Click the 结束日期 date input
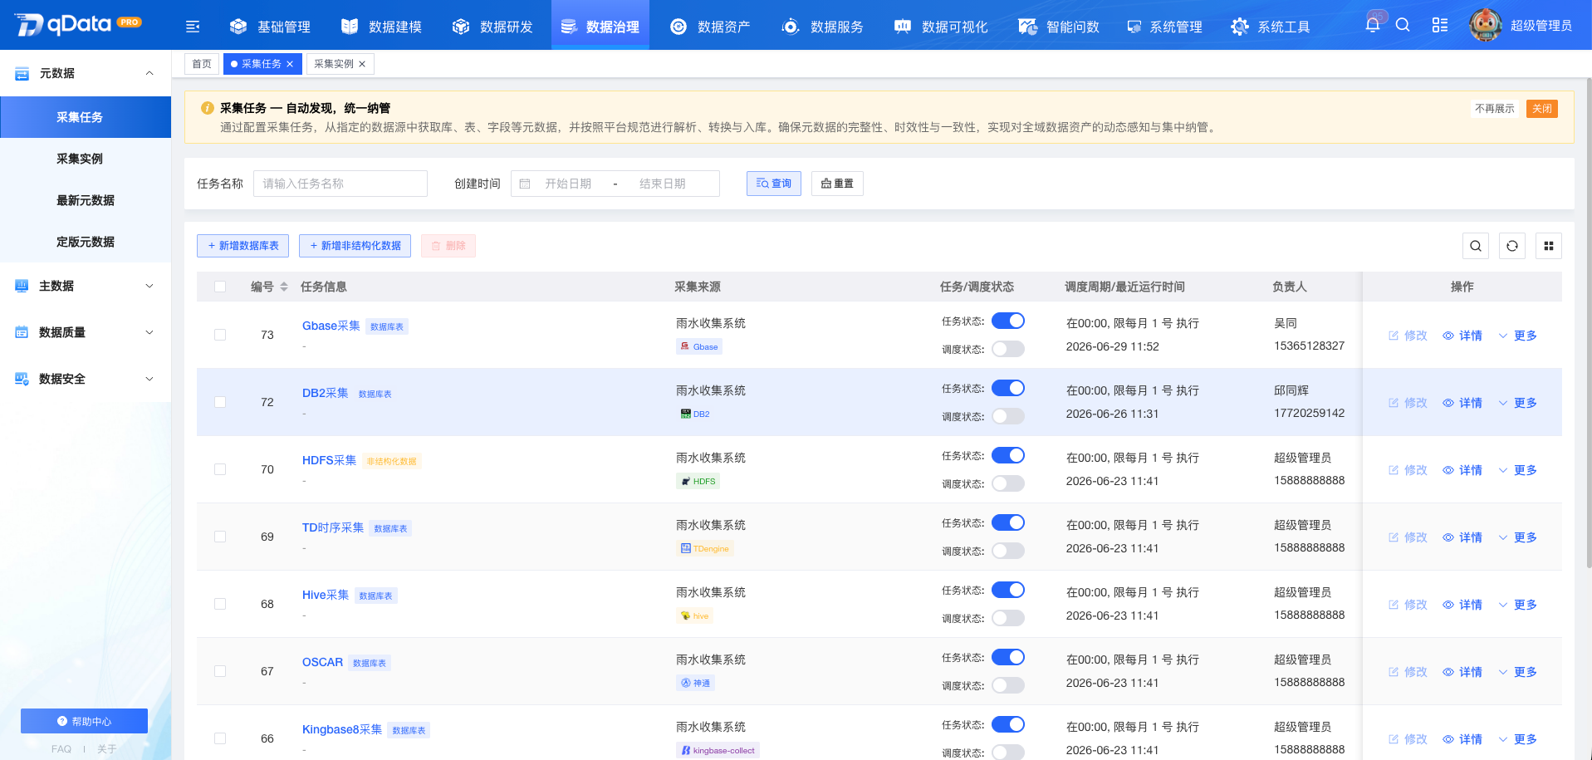Screen dimensions: 1592x760 tap(664, 184)
